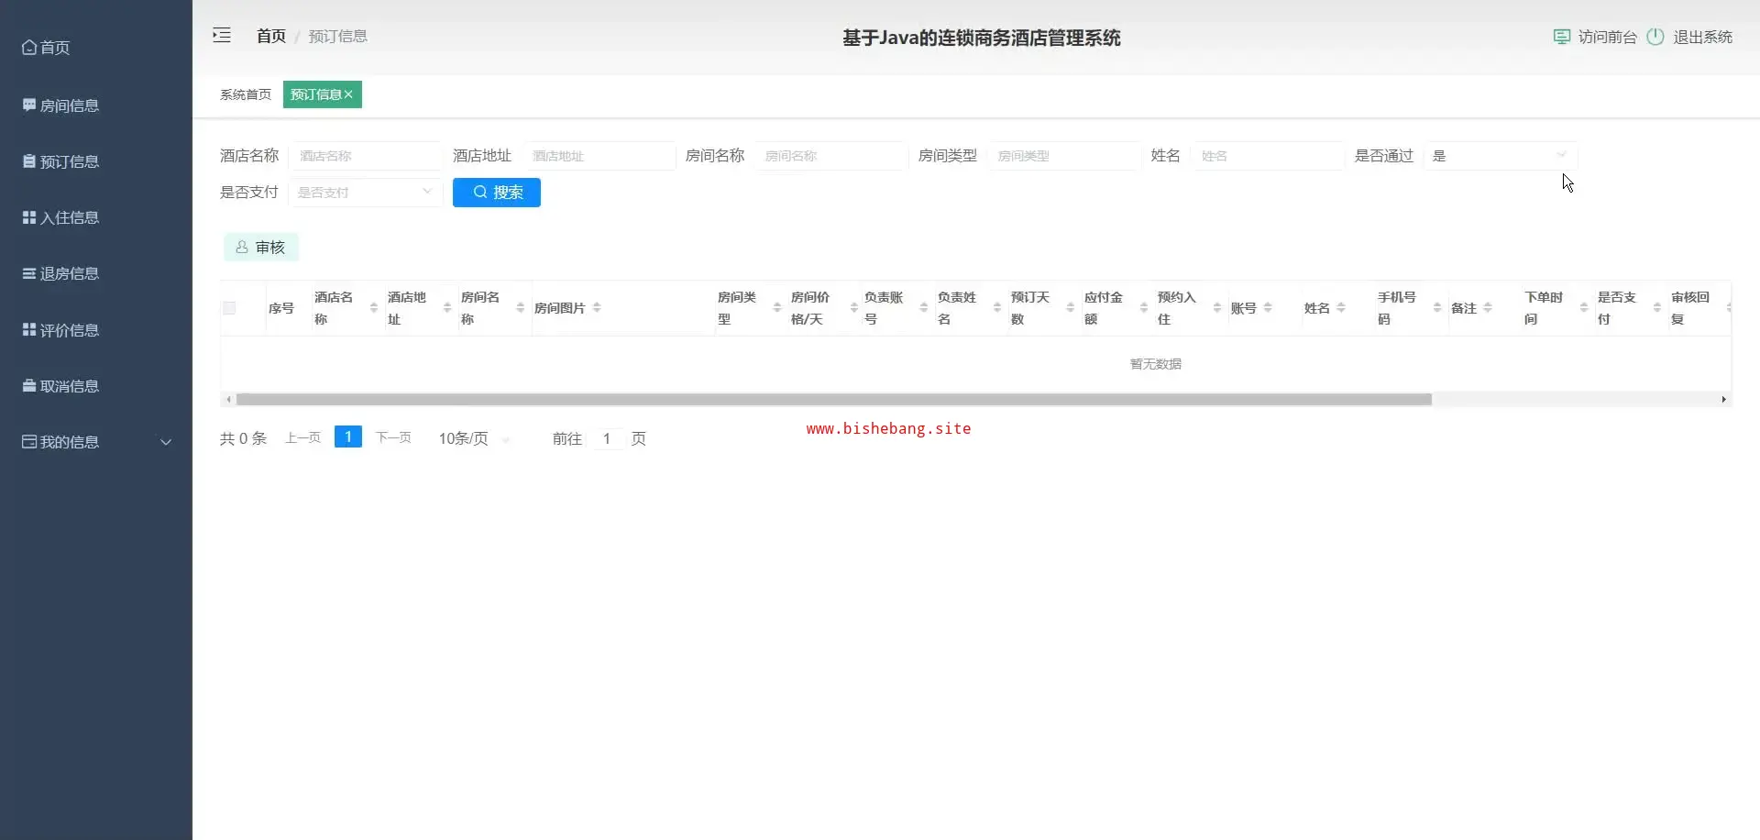Click the 退房信息 list icon
The width and height of the screenshot is (1760, 840).
[29, 273]
